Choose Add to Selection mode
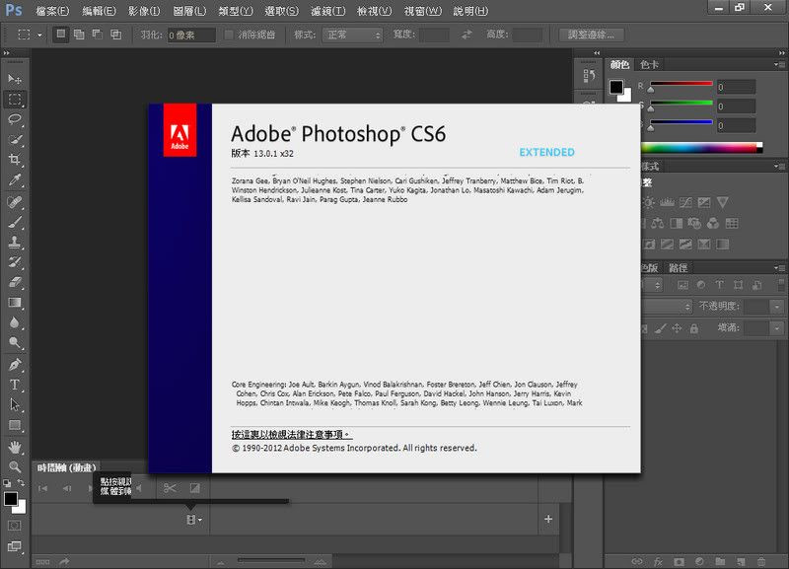The image size is (789, 569). pyautogui.click(x=79, y=35)
